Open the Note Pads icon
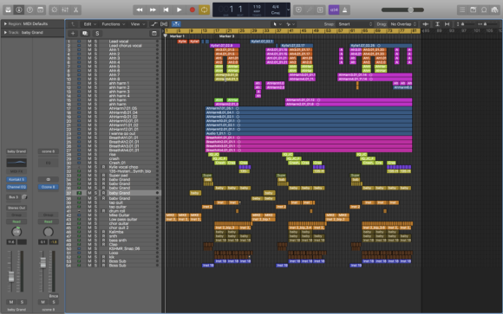The width and height of the screenshot is (503, 314). coord(474,10)
